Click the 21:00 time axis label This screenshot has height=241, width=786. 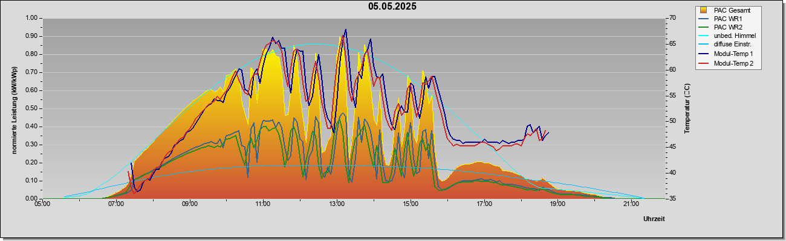click(x=631, y=204)
